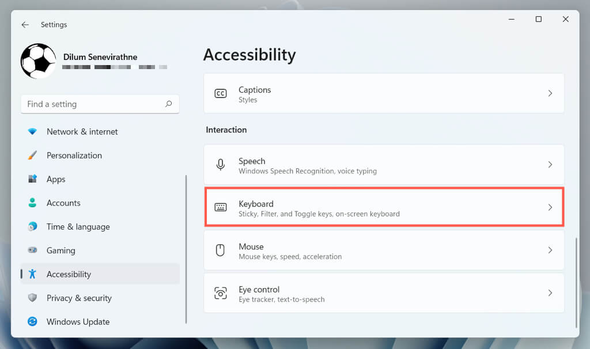Viewport: 590px width, 349px height.
Task: Expand the Keyboard settings chevron
Action: tap(550, 207)
